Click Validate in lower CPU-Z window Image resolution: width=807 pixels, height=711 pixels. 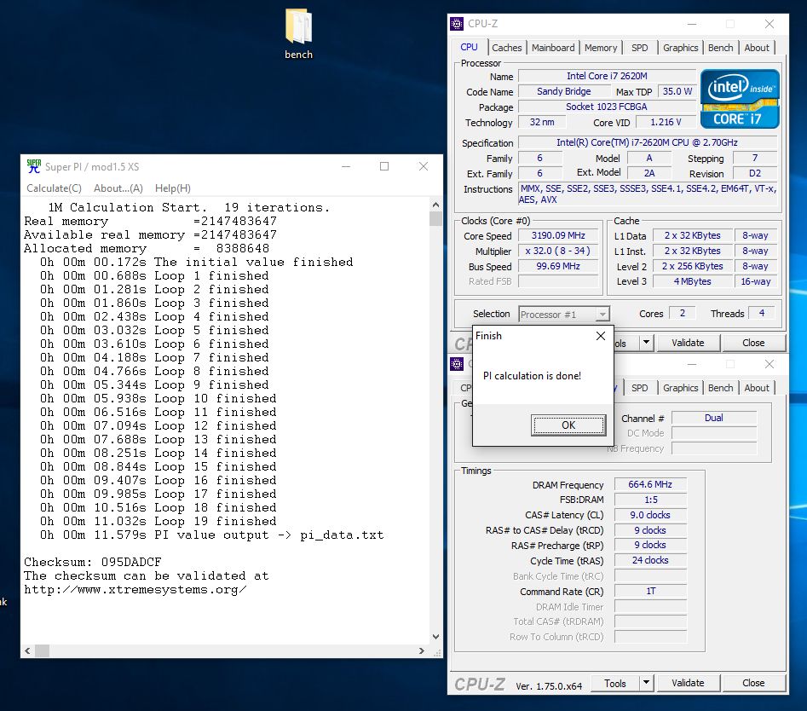tap(688, 683)
